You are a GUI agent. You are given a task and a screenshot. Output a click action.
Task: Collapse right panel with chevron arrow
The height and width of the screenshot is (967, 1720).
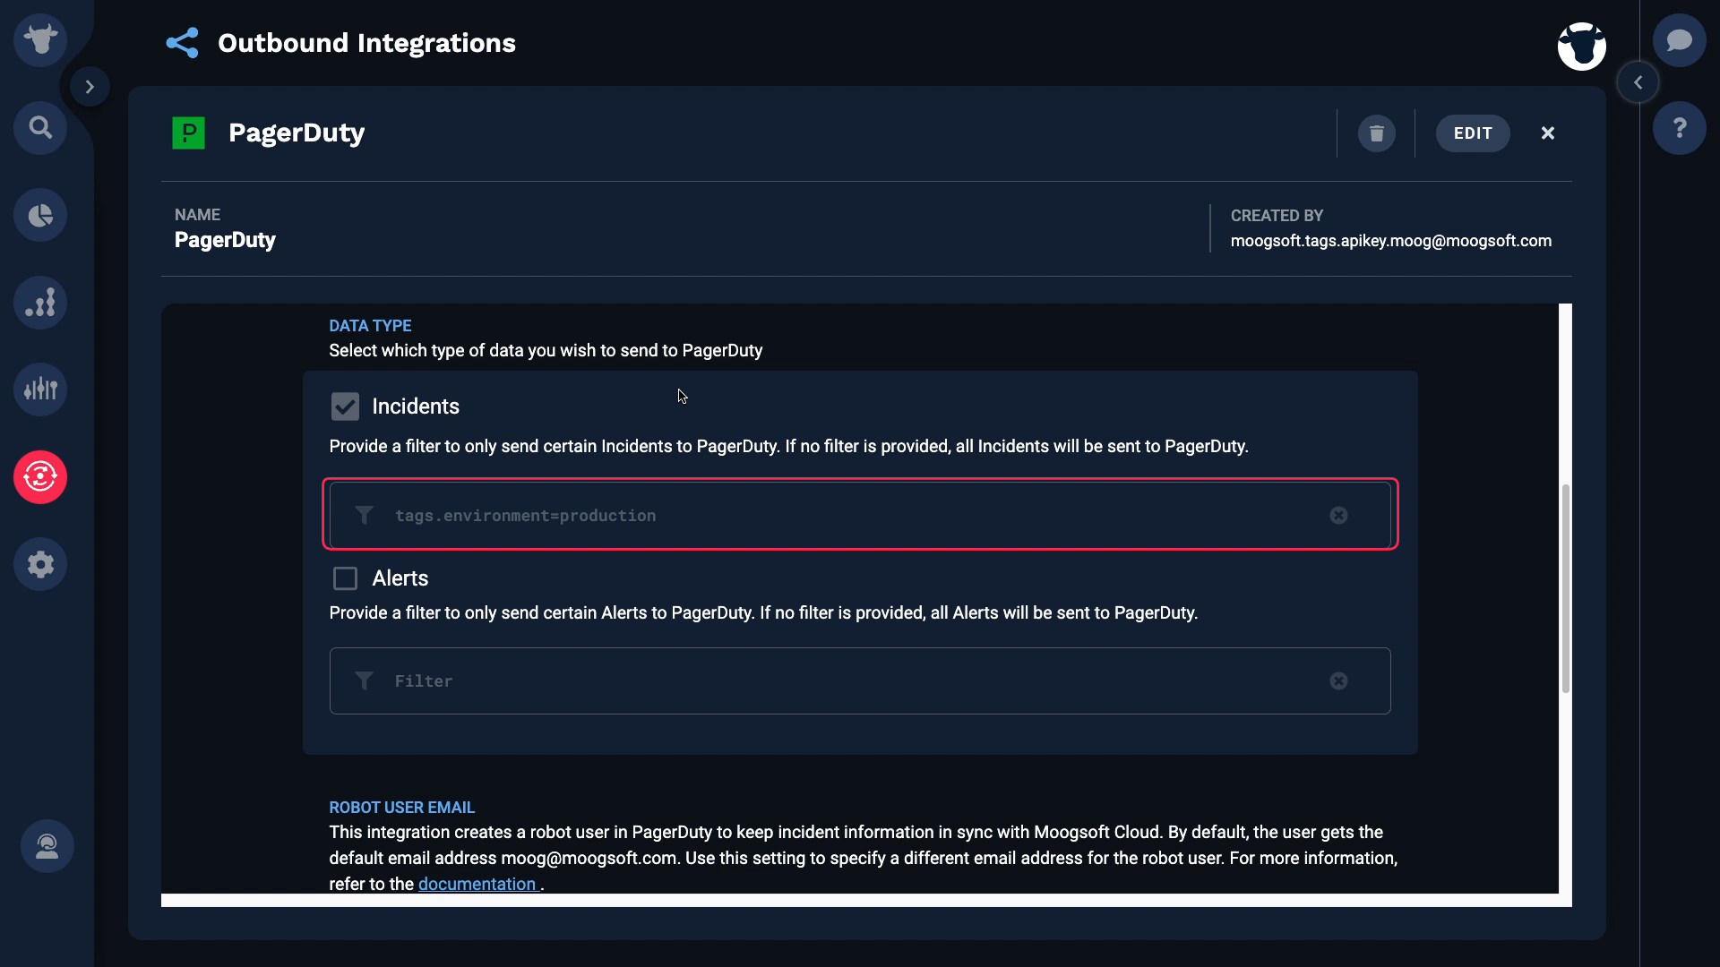[x=1638, y=82]
